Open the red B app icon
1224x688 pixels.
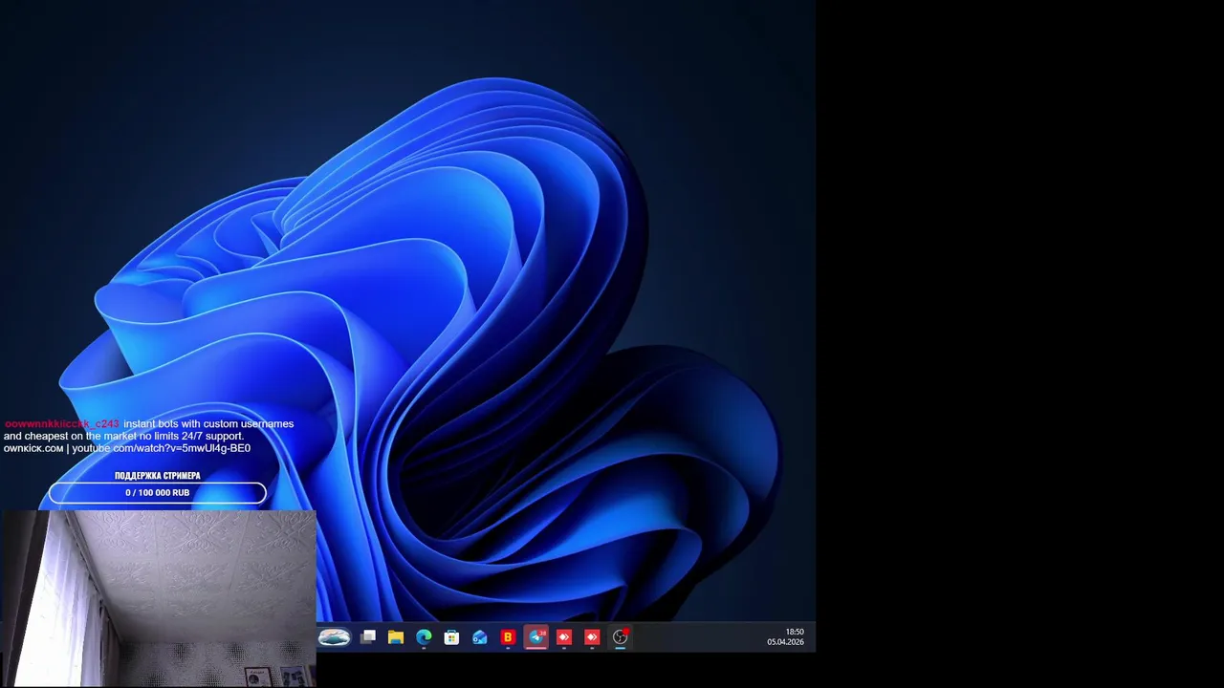508,637
